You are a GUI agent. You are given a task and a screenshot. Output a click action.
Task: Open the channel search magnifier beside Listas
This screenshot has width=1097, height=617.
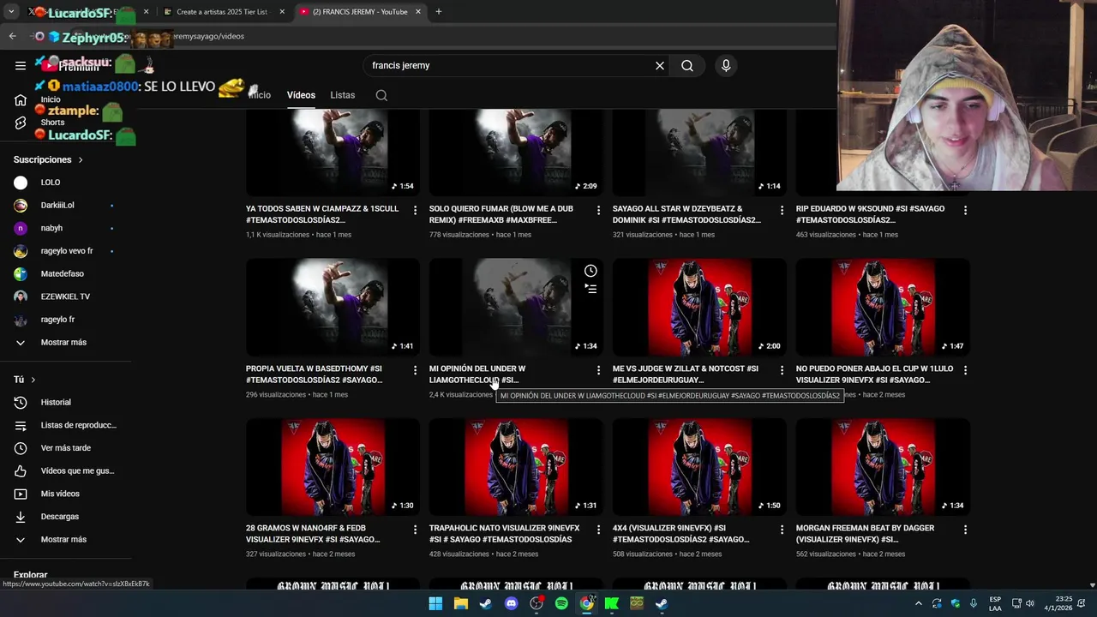(381, 95)
